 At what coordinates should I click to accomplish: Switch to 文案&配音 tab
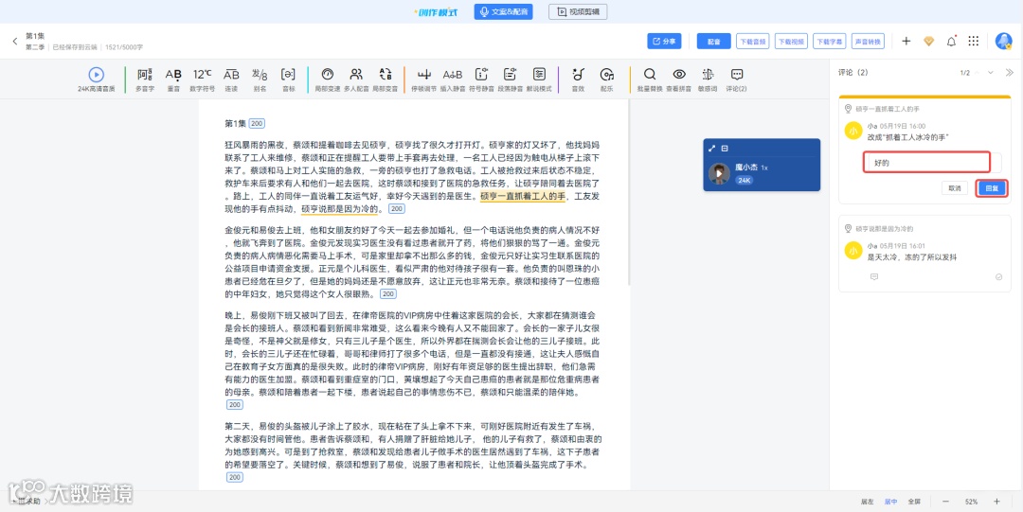[504, 11]
